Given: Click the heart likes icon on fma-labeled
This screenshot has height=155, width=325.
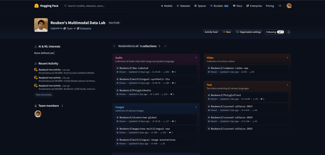Looking at the screenshot, I should [x=173, y=72].
